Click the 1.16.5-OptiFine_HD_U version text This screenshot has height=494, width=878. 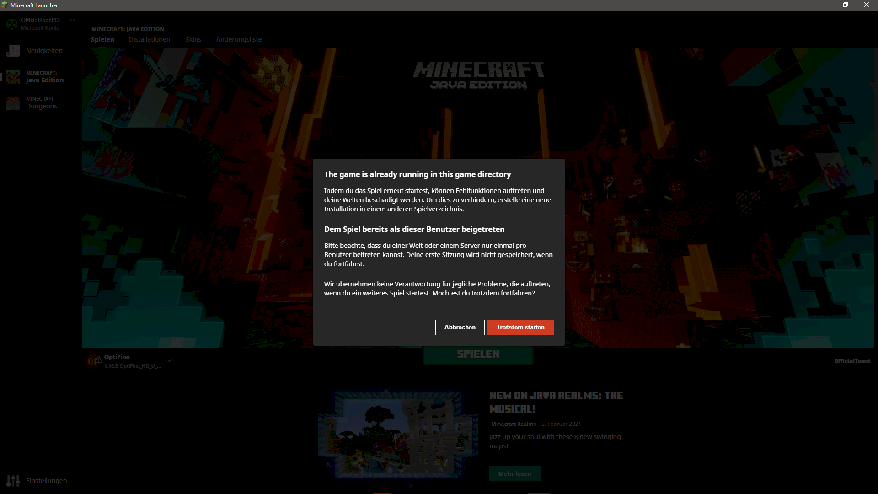click(x=132, y=366)
